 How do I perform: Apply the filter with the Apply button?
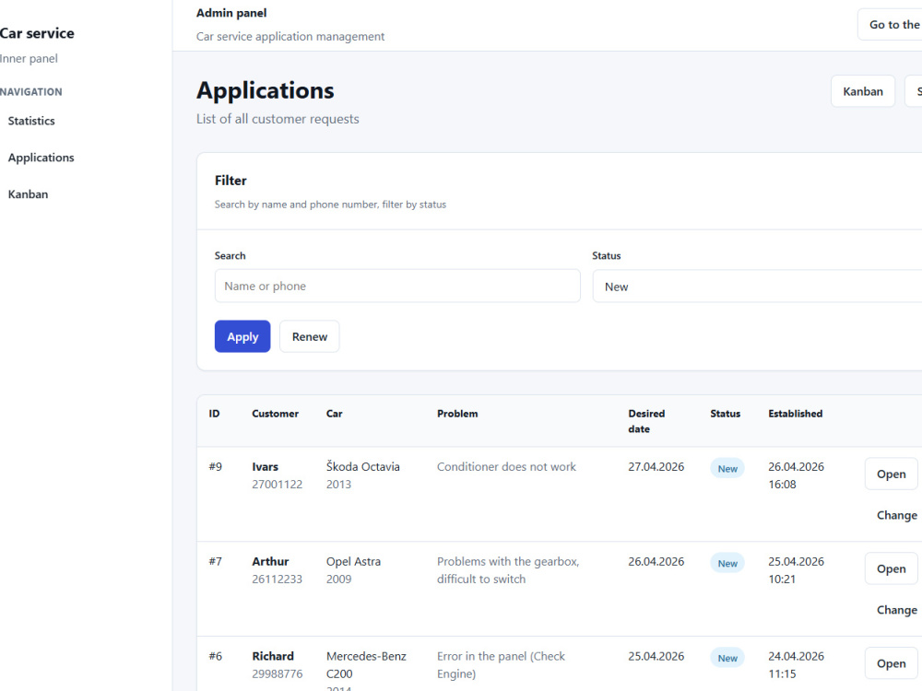click(x=242, y=336)
